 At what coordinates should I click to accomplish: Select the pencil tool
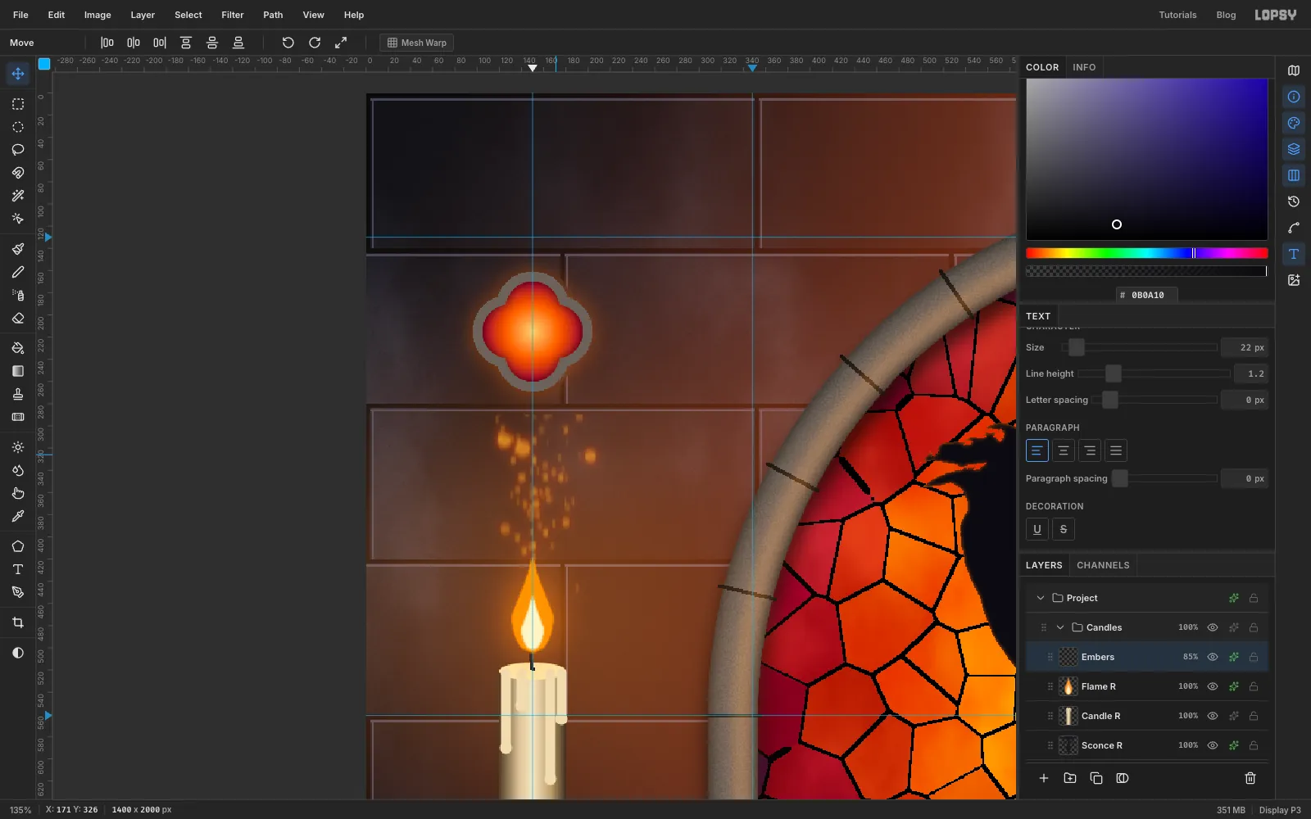[x=18, y=272]
